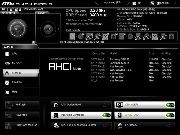
Task: Enable LAN Option ROM toggle
Action: tap(105, 105)
